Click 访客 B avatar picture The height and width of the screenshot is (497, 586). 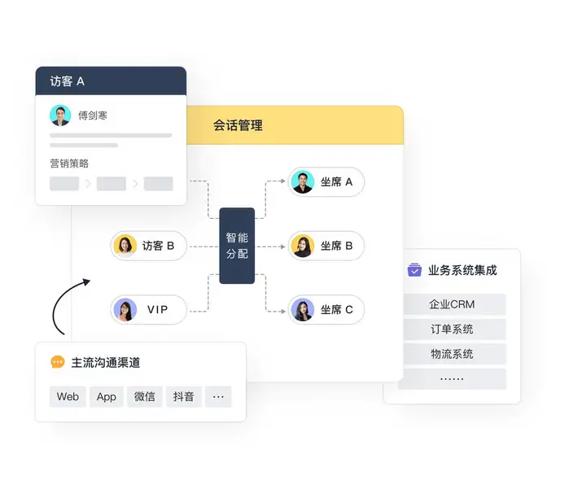click(x=125, y=246)
